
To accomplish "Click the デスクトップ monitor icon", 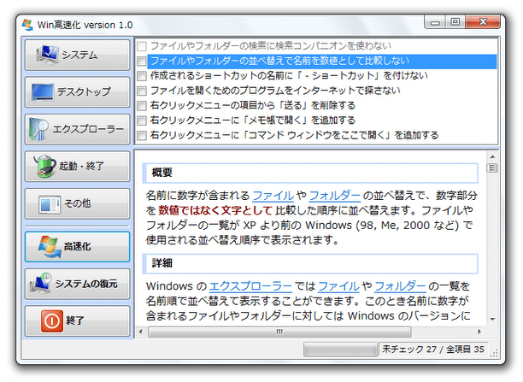I will coord(43,91).
